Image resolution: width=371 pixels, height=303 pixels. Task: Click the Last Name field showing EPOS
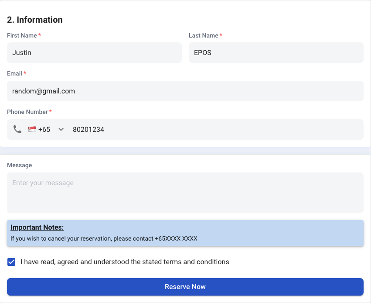tap(276, 52)
